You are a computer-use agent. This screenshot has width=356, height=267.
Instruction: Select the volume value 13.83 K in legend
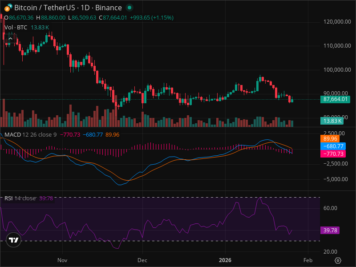tap(40, 28)
